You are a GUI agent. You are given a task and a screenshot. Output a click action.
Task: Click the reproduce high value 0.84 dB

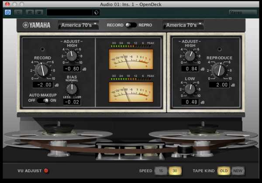pyautogui.click(x=190, y=69)
